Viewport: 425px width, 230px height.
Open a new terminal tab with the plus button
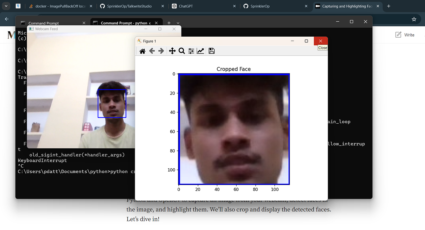click(x=169, y=23)
